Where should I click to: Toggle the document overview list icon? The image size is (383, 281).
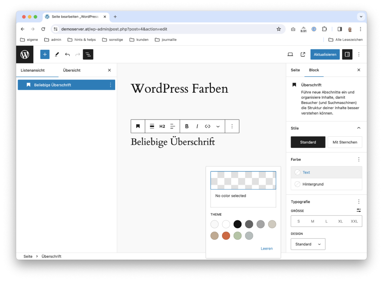[88, 55]
